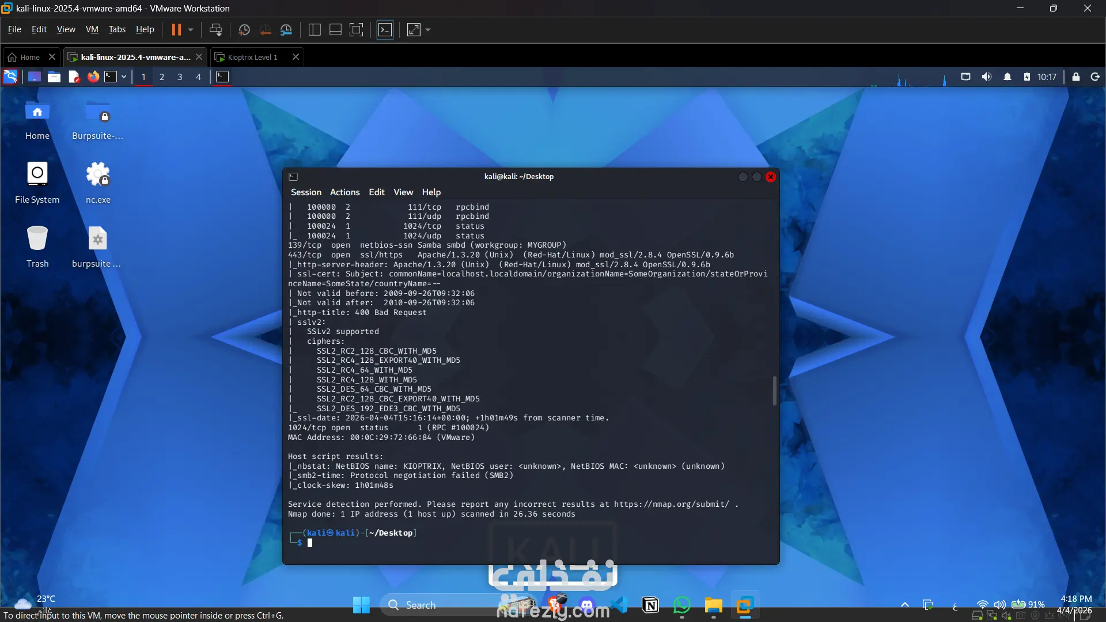Click the terminal window menu icon
The height and width of the screenshot is (622, 1106).
[293, 177]
